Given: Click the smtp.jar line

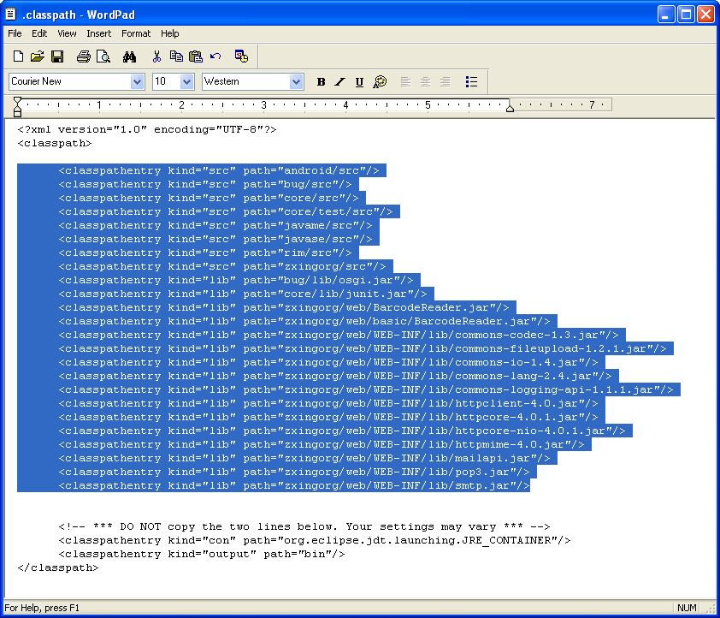Looking at the screenshot, I should [x=294, y=485].
